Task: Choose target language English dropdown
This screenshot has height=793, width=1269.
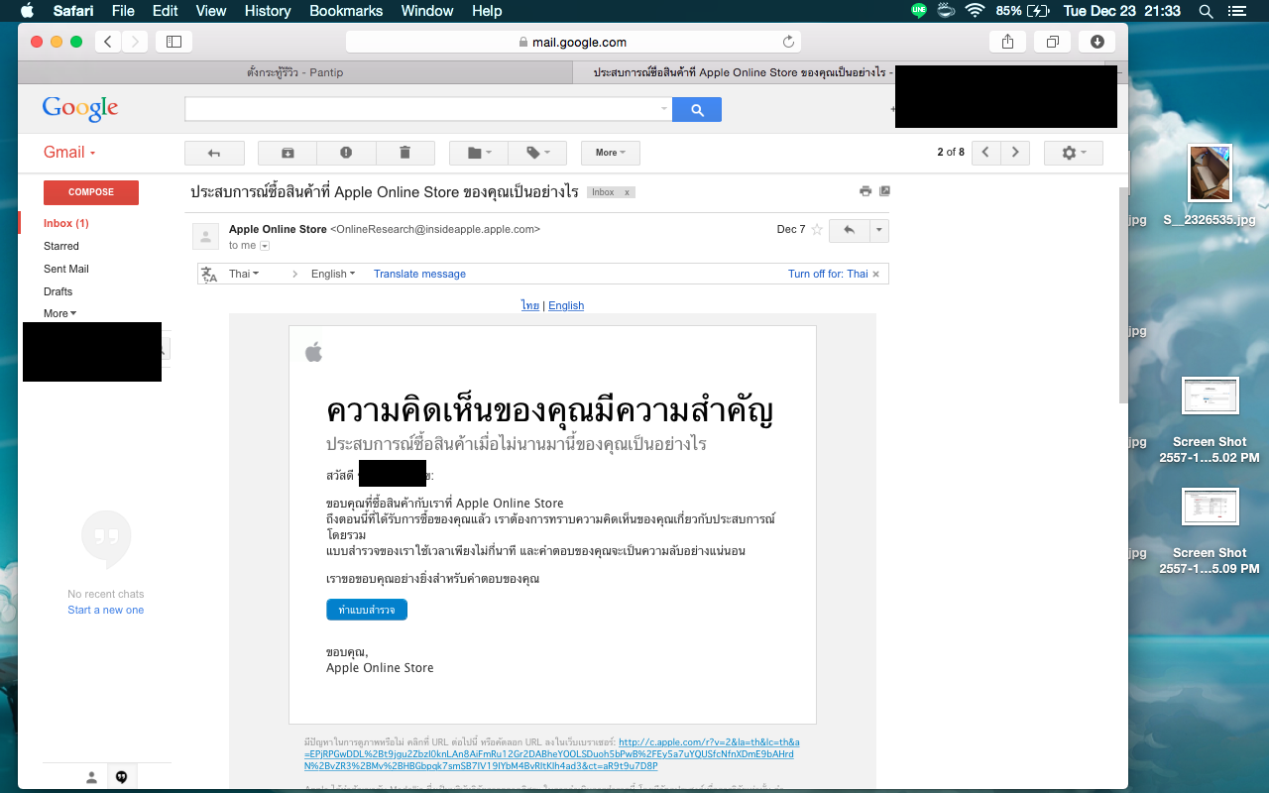Action: [333, 274]
